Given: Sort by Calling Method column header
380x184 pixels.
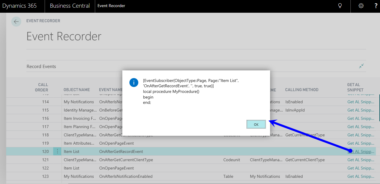Looking at the screenshot, I should [302, 90].
